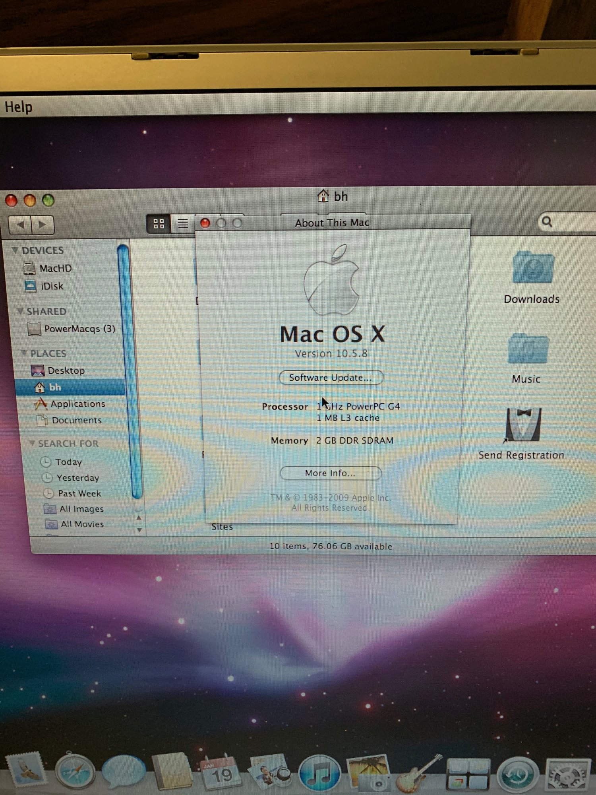Click Software Update button
The width and height of the screenshot is (596, 795).
(331, 377)
